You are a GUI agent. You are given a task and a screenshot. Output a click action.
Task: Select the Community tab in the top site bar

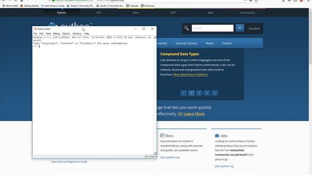pyautogui.click(x=247, y=13)
